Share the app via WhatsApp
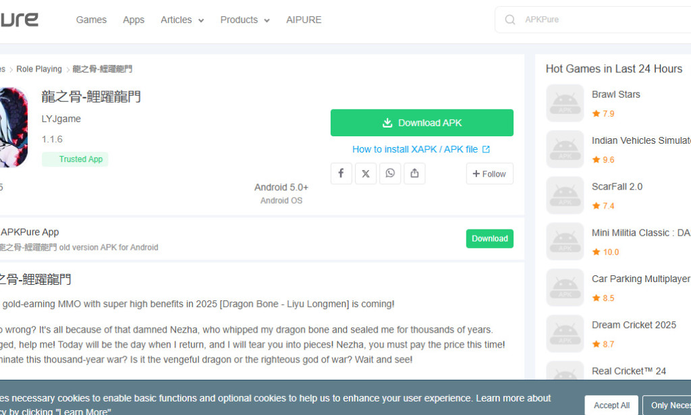The width and height of the screenshot is (691, 415). [390, 173]
